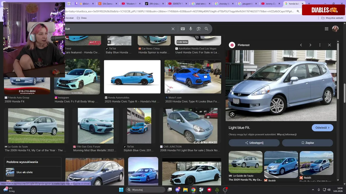Start voice search with the microphone icon
The image size is (346, 194).
191,29
